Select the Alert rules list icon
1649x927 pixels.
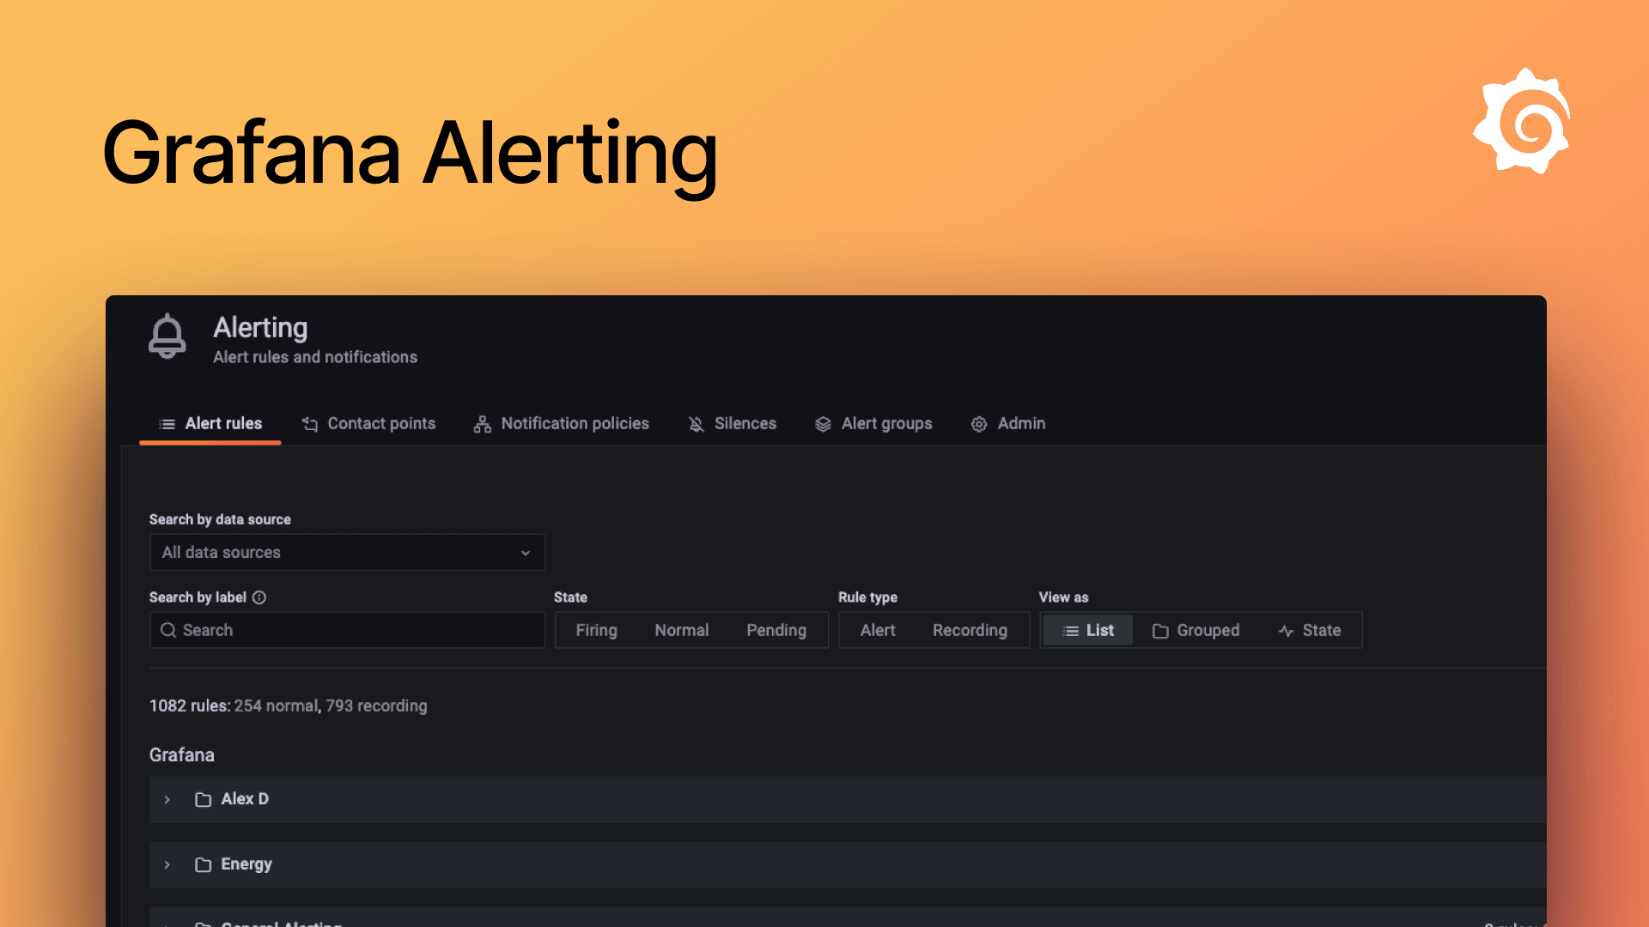pos(166,423)
